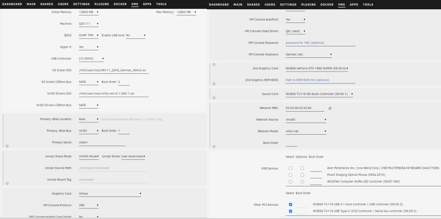Open USERS in the right panel's menu
The width and height of the screenshot is (441, 219).
click(270, 4)
